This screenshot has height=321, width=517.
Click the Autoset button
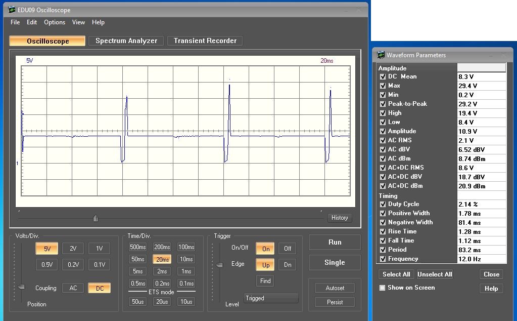pyautogui.click(x=335, y=288)
